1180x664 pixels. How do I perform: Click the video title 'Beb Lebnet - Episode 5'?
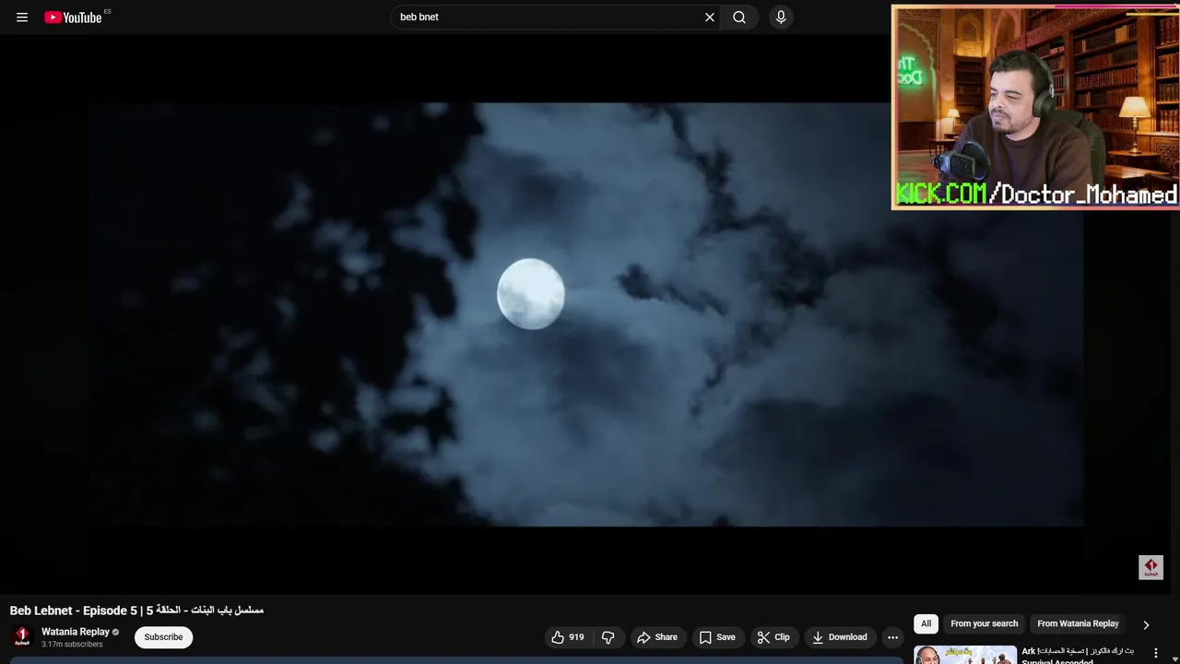pos(136,611)
